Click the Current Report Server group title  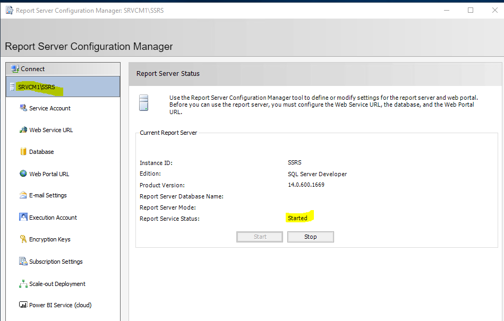[168, 133]
